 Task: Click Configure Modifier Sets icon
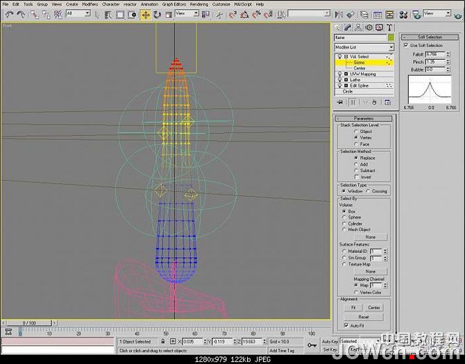(387, 102)
